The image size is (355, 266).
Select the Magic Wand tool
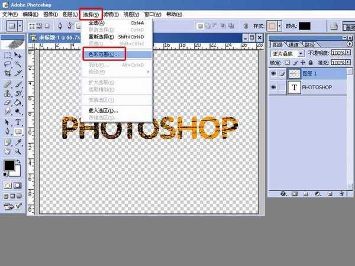tap(18, 64)
